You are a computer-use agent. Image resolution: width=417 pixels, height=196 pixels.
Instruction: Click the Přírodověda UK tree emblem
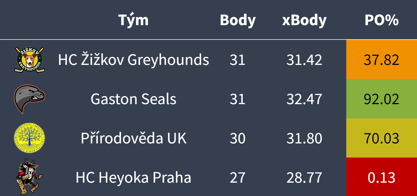tap(29, 138)
